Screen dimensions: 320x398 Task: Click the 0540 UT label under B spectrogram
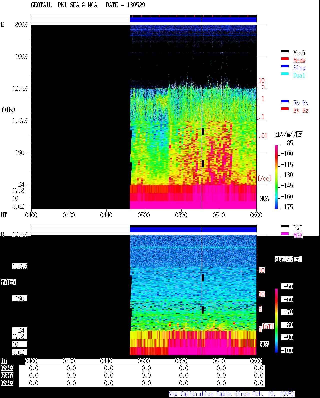[x=219, y=361]
